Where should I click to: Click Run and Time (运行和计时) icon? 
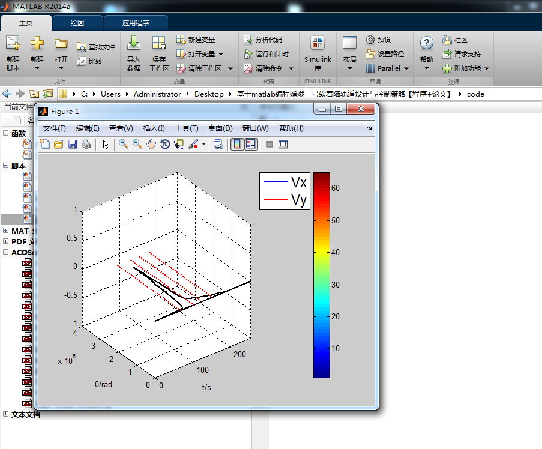click(x=248, y=54)
